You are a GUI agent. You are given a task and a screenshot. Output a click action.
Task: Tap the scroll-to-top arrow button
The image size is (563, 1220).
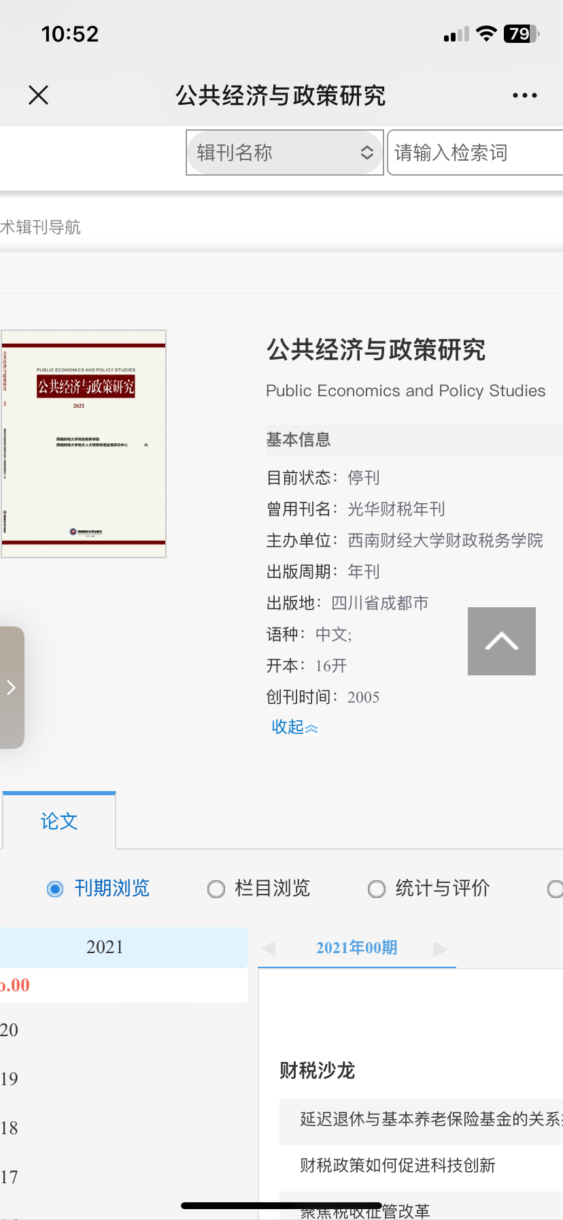[501, 641]
